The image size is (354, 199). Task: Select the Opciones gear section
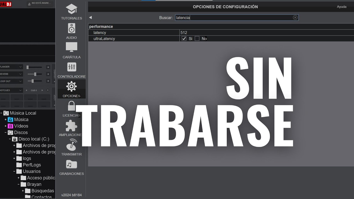(71, 89)
